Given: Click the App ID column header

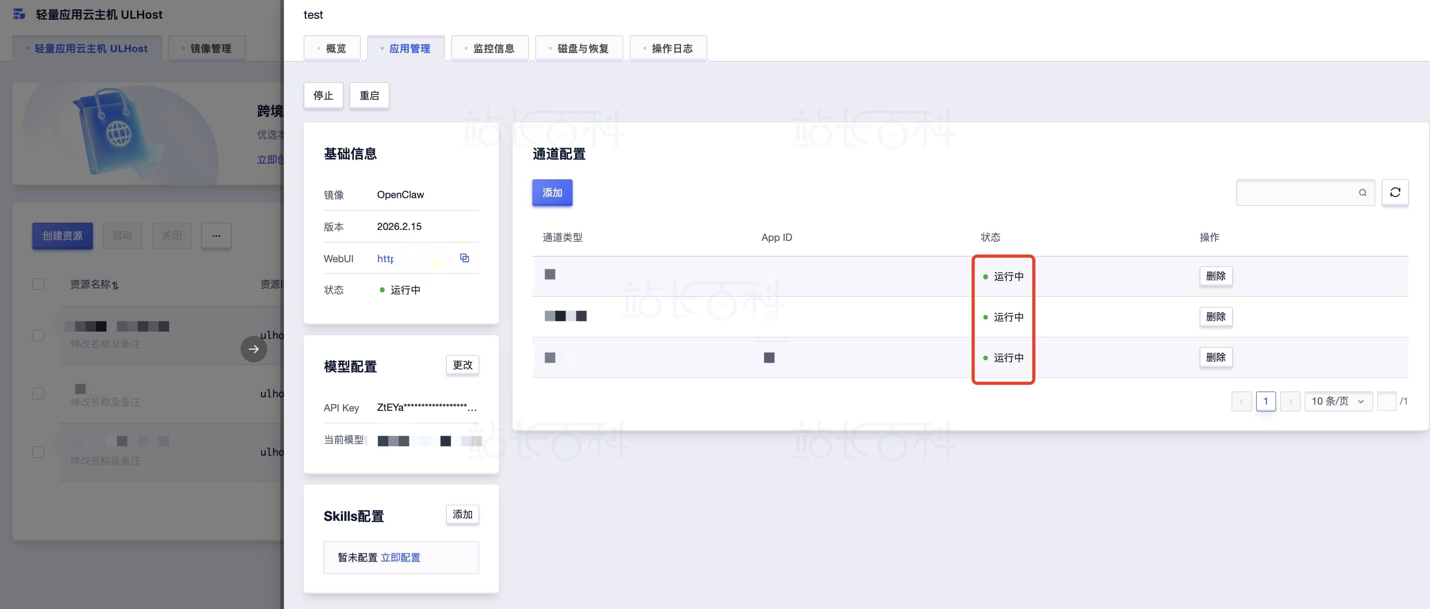Looking at the screenshot, I should (777, 237).
